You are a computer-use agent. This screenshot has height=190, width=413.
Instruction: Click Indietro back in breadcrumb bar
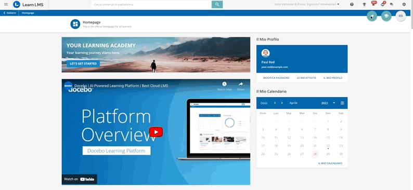pos(9,13)
